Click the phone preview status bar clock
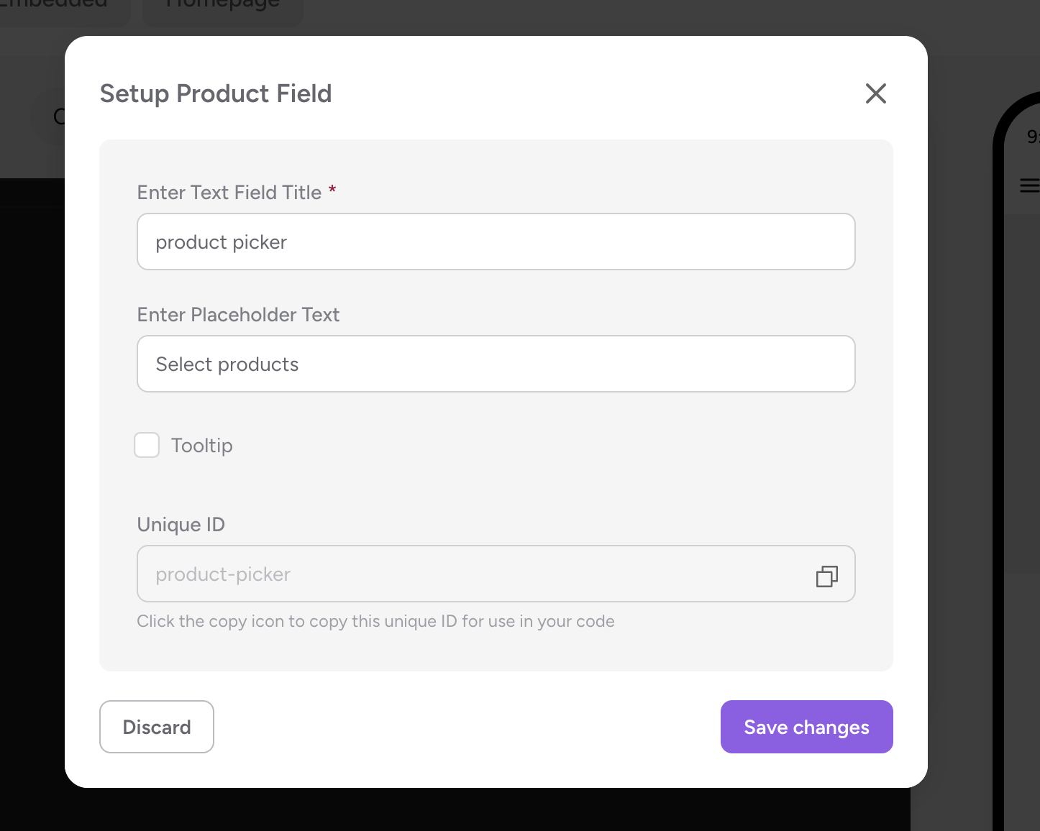Screen dimensions: 1040x831 [x=1034, y=137]
